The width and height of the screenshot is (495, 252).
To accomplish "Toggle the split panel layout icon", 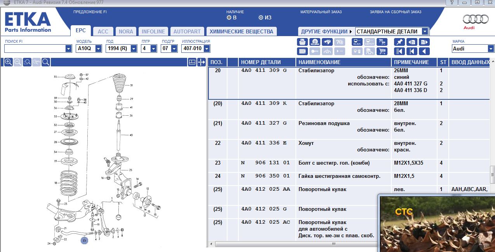I will (192, 62).
